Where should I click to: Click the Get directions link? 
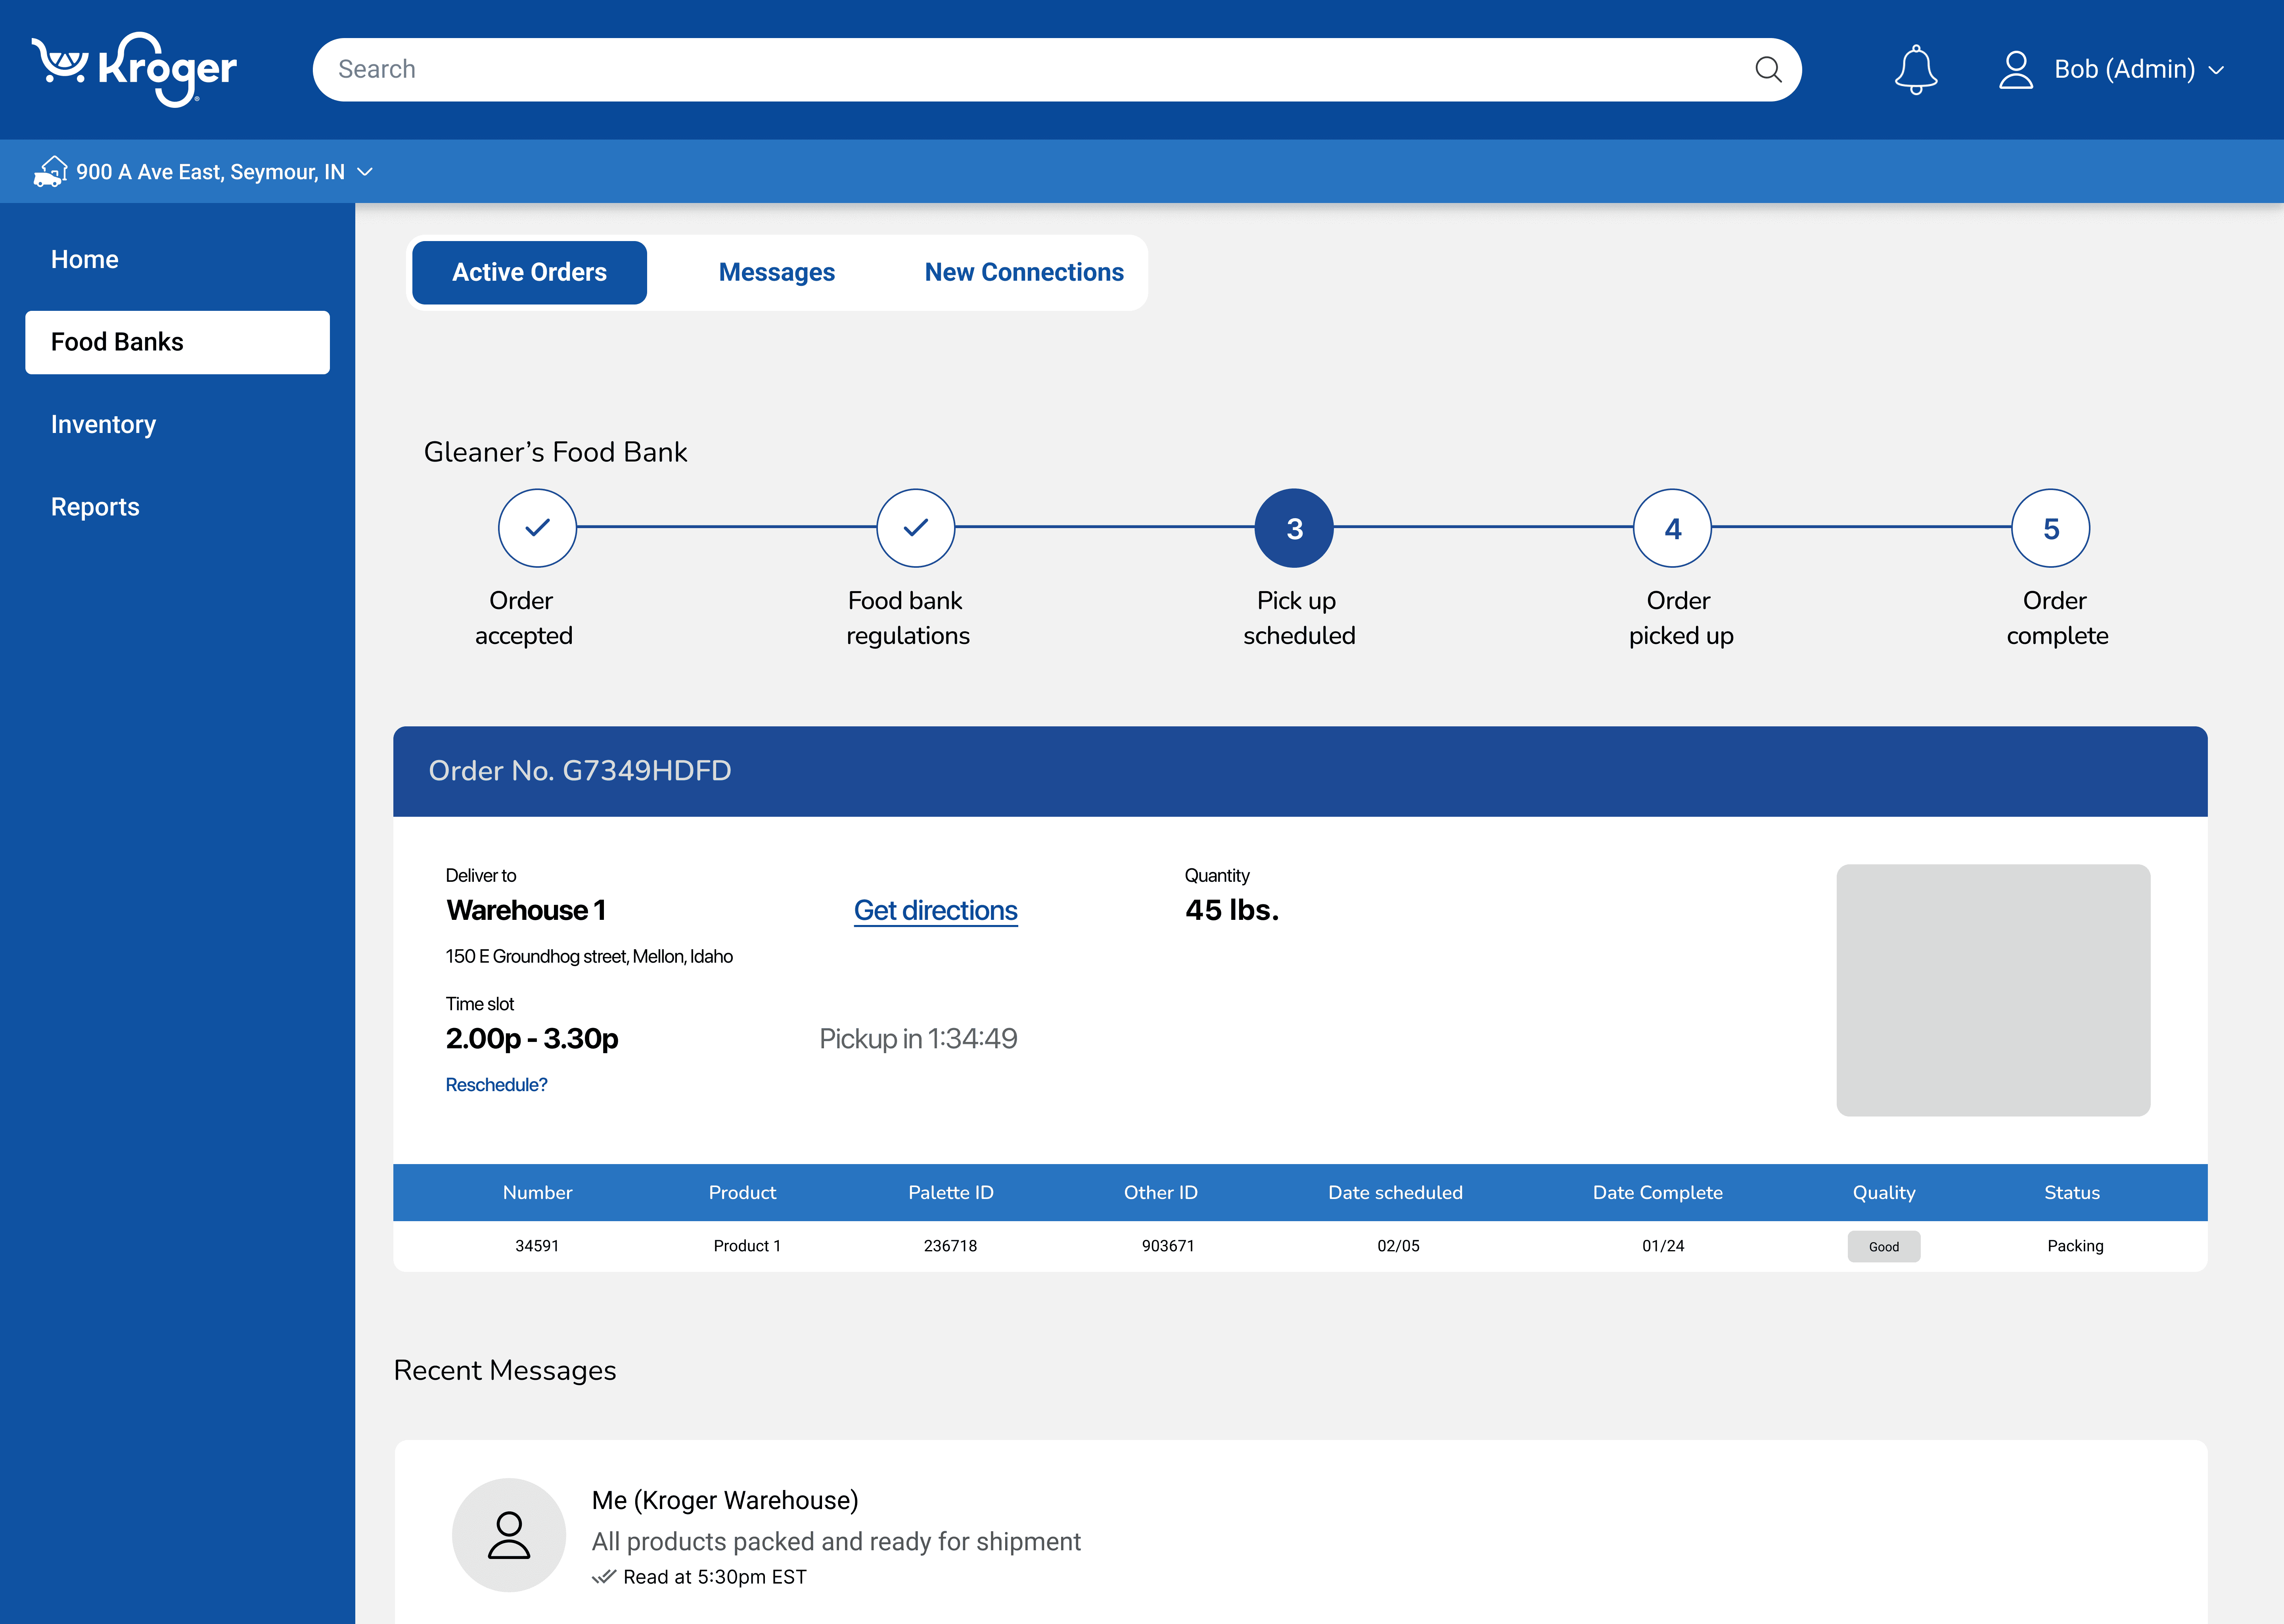(935, 910)
